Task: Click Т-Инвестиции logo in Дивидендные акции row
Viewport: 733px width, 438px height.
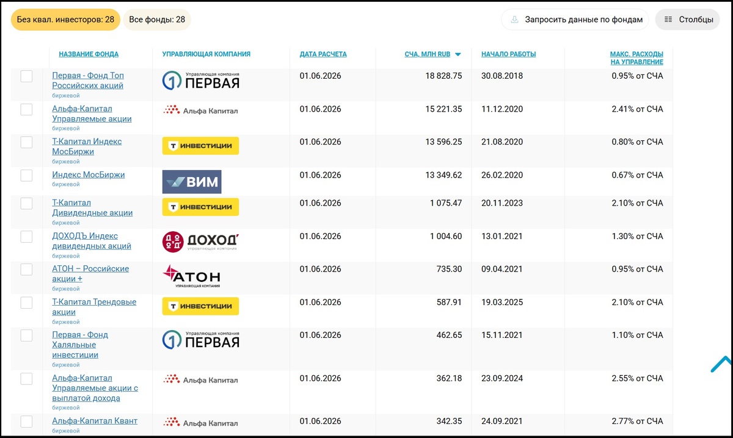Action: 200,207
